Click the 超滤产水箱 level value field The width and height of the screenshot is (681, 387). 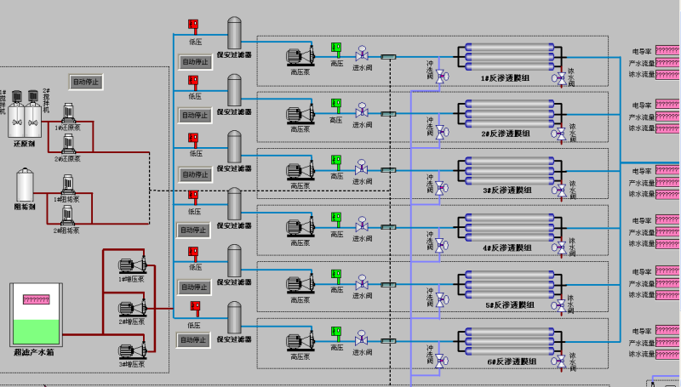tap(36, 299)
